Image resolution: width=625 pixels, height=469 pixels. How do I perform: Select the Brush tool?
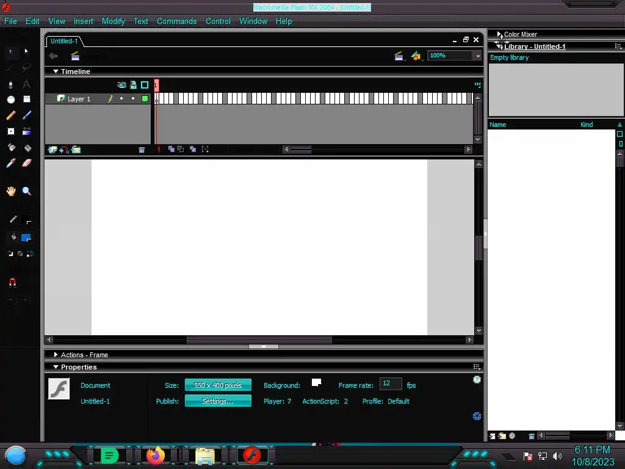pos(27,115)
